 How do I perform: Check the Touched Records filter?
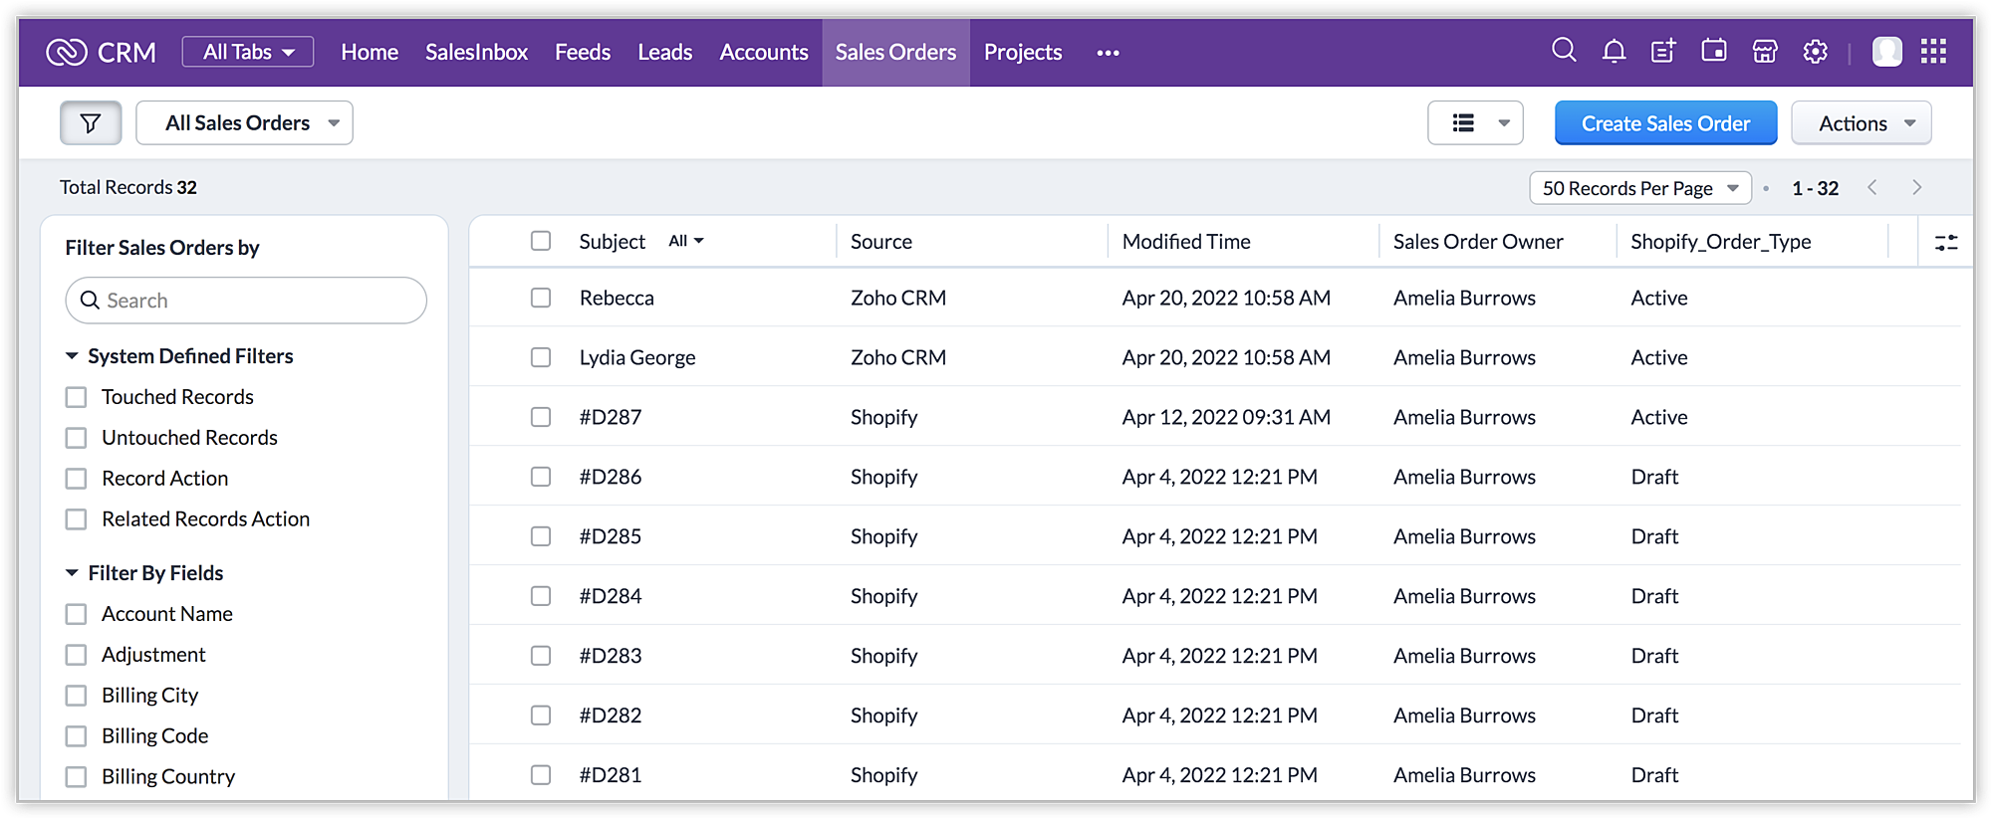click(x=77, y=397)
